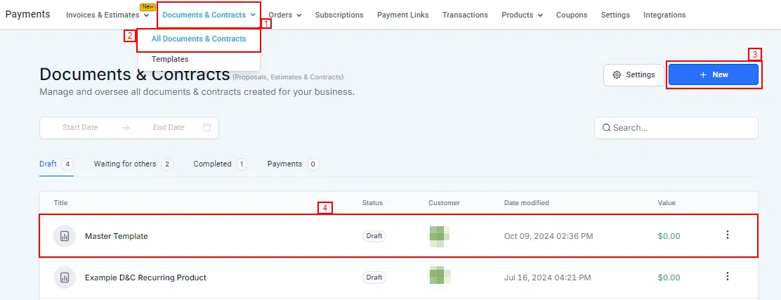This screenshot has height=300, width=781.
Task: Open calendar icon in date range field
Action: click(x=206, y=128)
